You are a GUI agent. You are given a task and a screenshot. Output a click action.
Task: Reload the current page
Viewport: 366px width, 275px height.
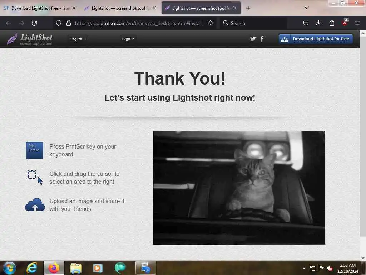(x=34, y=23)
